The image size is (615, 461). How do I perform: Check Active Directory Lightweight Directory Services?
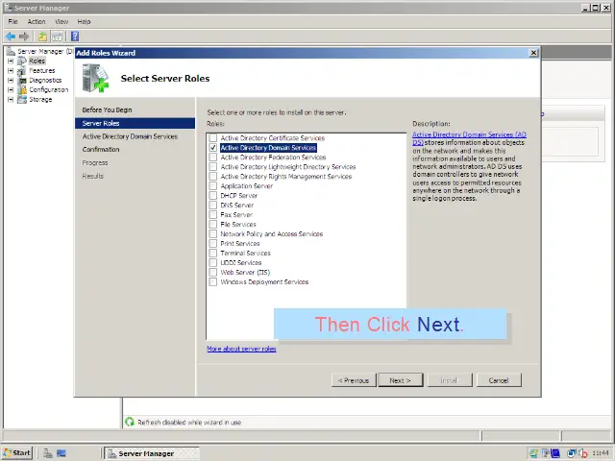213,167
